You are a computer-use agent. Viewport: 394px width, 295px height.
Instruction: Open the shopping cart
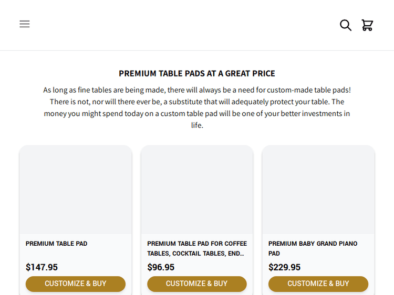(x=367, y=25)
